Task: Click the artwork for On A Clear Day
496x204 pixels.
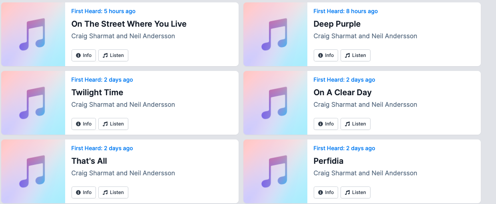Action: click(275, 103)
